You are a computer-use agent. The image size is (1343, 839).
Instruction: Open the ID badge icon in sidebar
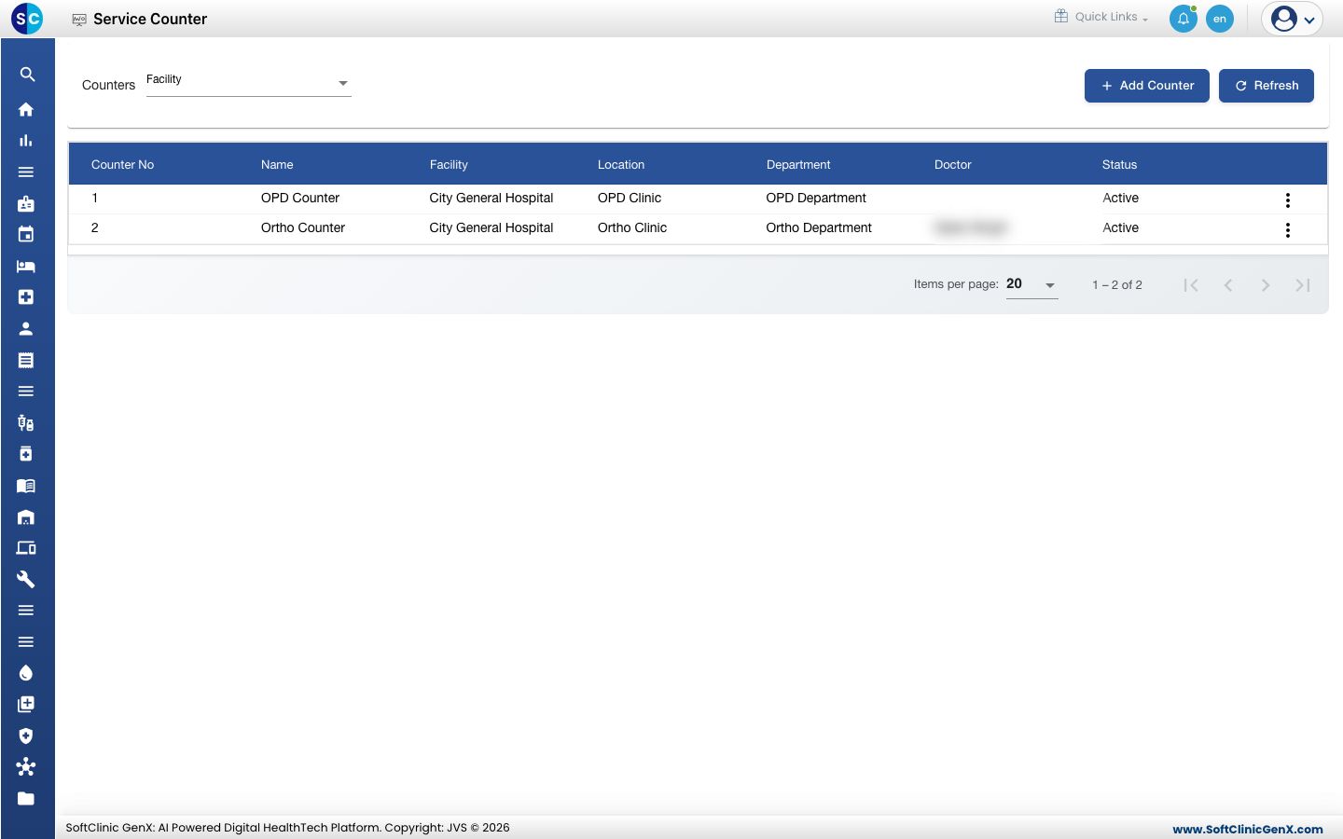tap(26, 203)
